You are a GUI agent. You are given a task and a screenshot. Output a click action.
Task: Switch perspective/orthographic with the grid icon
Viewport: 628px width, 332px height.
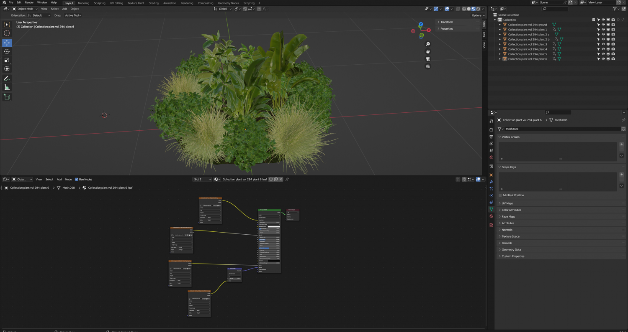427,66
